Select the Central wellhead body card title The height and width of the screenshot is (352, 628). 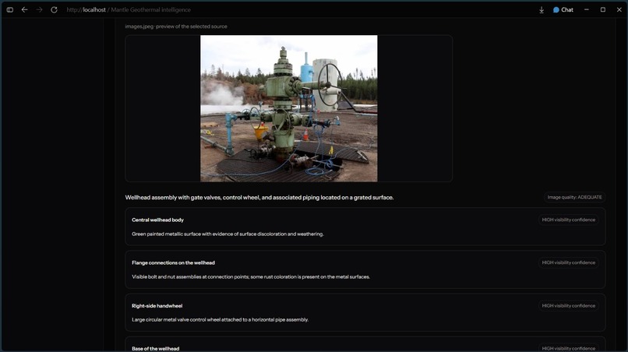pos(158,220)
